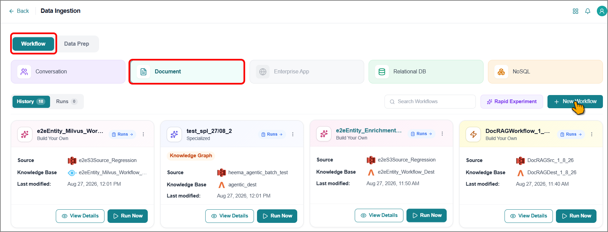
Task: Select the NoSQL source type
Action: [545, 72]
